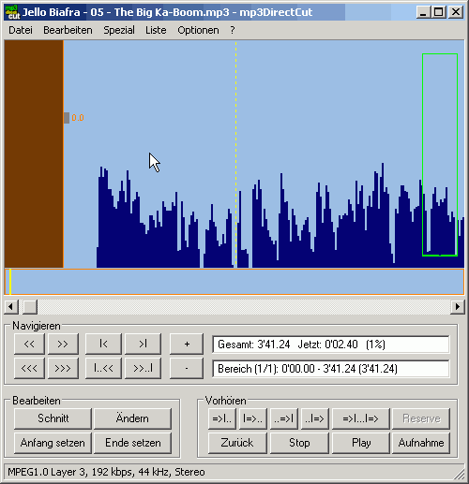Jump to selection start with |< button

tap(103, 344)
